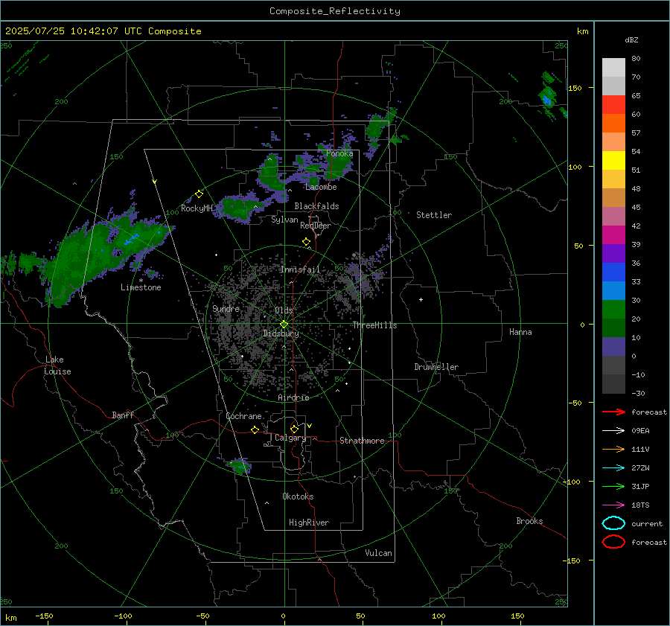This screenshot has width=670, height=626.
Task: Click the 09EA legend label
Action: [640, 431]
